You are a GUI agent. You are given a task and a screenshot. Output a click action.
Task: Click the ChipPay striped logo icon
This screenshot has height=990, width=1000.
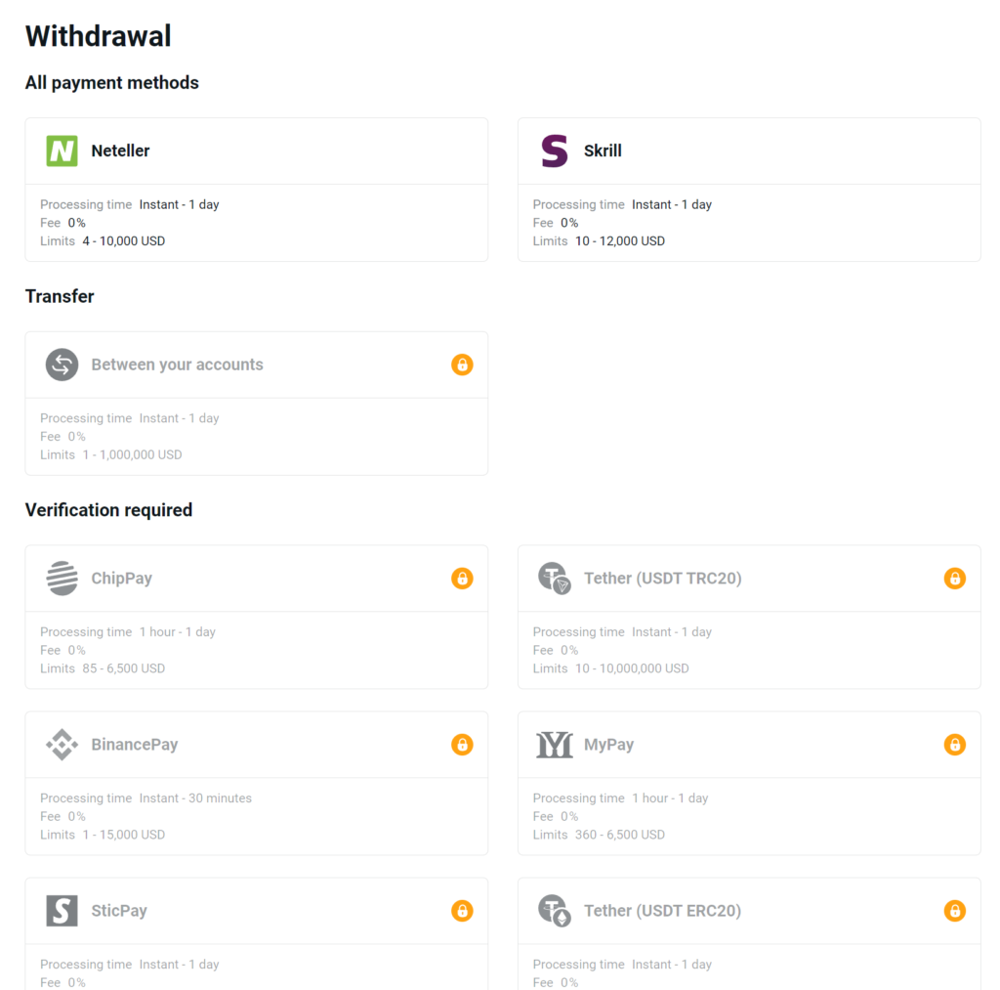pyautogui.click(x=62, y=578)
